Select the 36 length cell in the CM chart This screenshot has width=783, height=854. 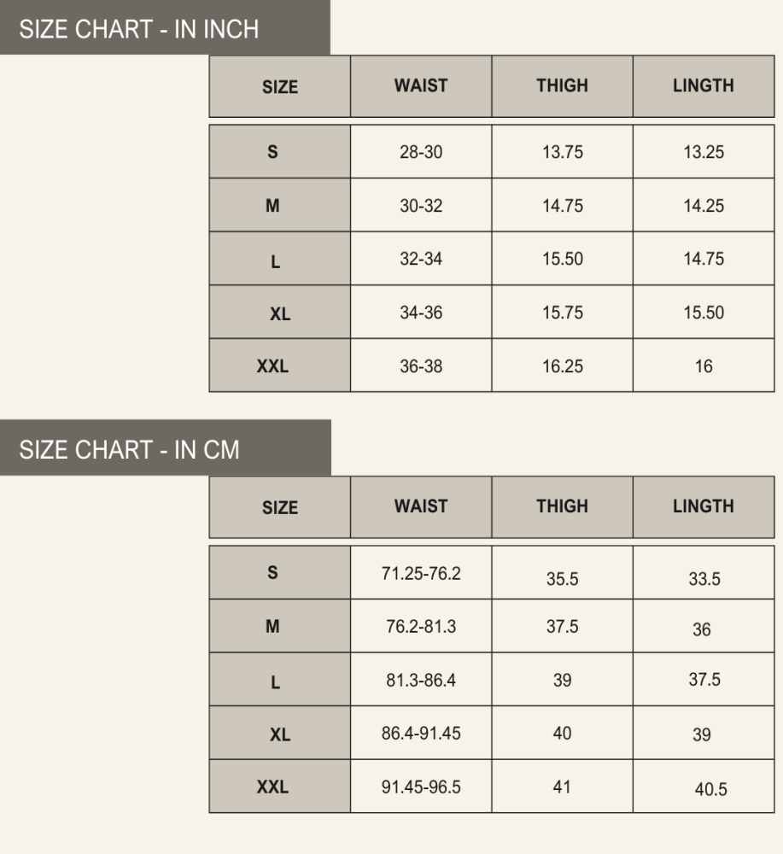pos(702,630)
